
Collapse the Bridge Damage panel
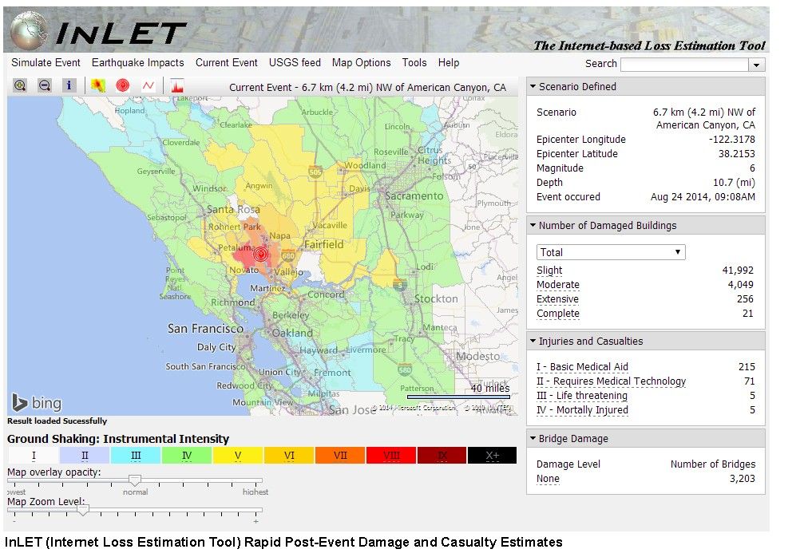tap(533, 439)
